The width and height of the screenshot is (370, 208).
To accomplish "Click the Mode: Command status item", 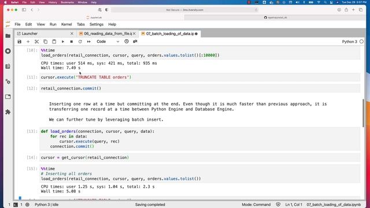I will click(256, 205).
